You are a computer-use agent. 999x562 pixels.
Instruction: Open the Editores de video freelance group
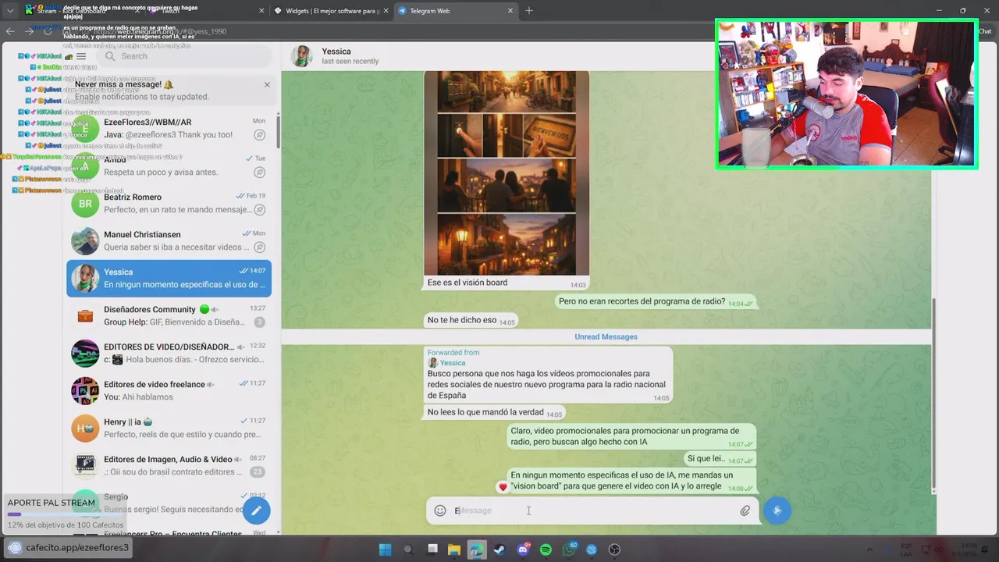pos(169,390)
